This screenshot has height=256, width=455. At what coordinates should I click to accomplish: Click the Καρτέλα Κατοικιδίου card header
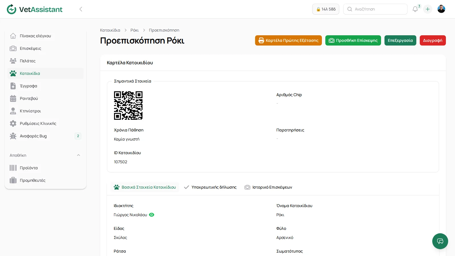[x=130, y=63]
